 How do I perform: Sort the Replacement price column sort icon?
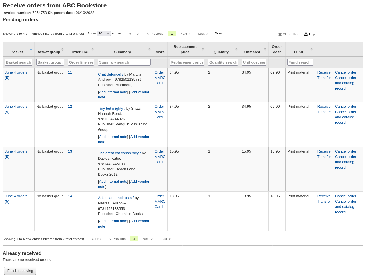pyautogui.click(x=203, y=49)
